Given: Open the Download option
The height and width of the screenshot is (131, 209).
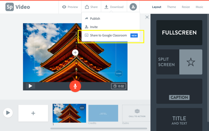Looking at the screenshot, I should click(x=114, y=7).
